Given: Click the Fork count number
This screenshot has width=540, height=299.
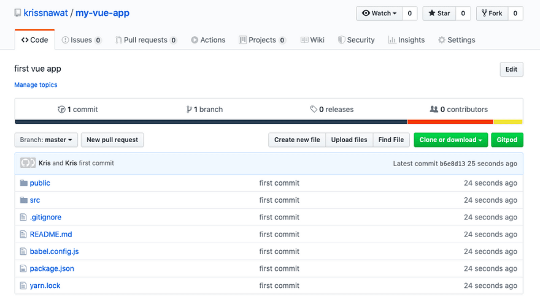Looking at the screenshot, I should (515, 13).
